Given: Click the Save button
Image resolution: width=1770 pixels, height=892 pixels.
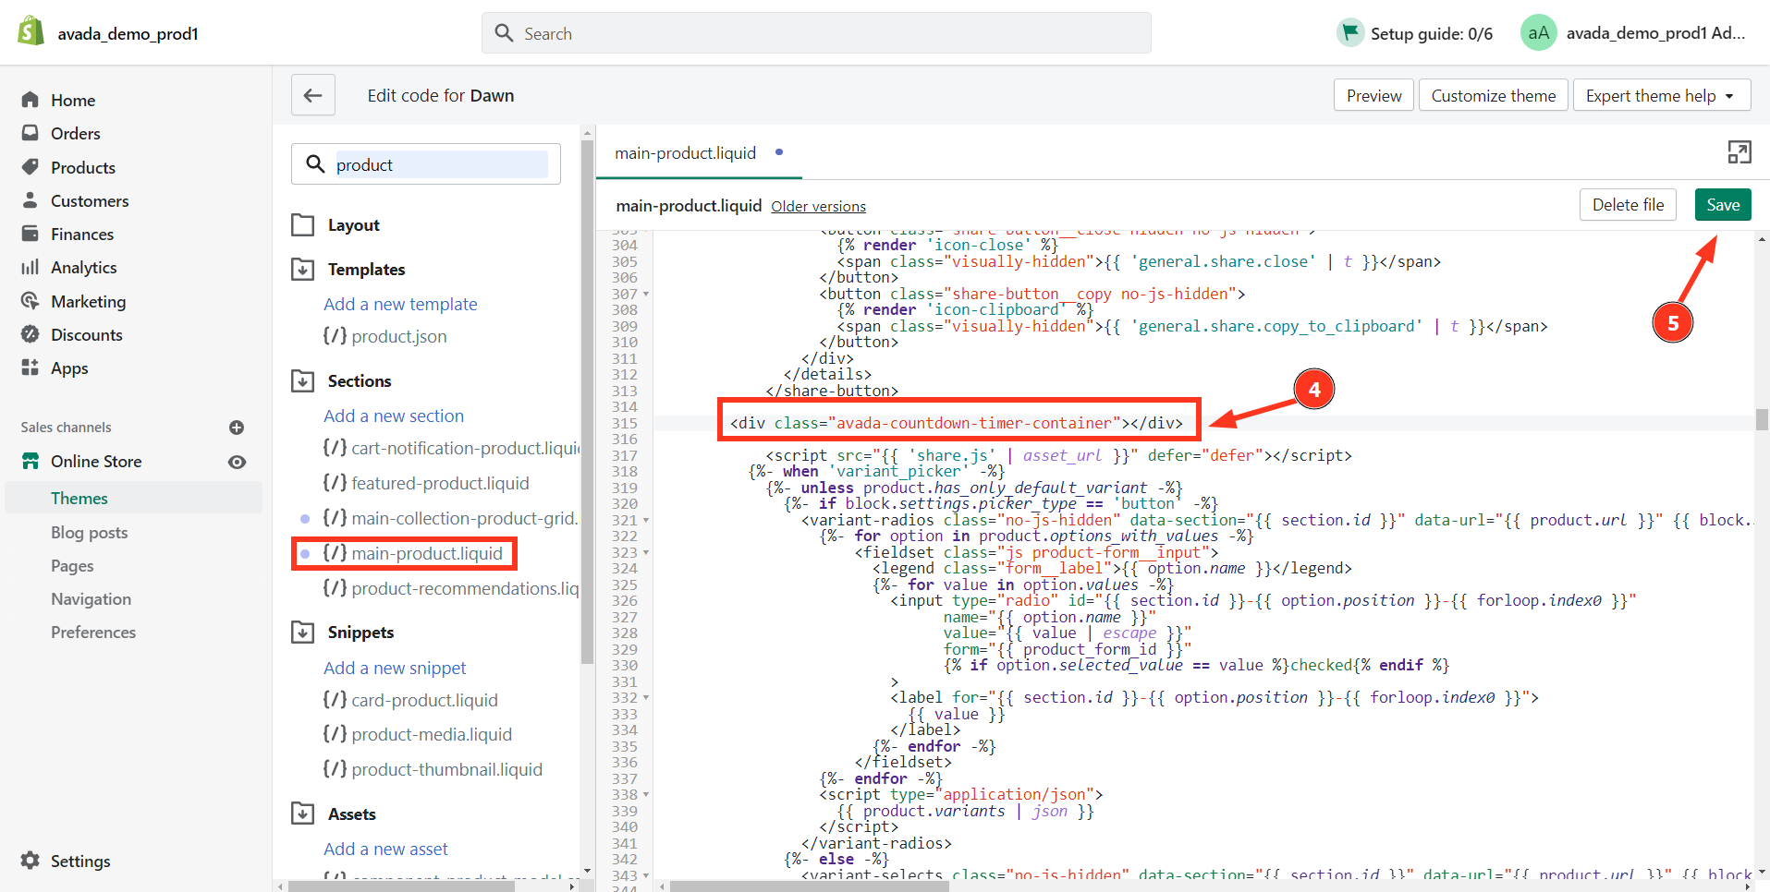Looking at the screenshot, I should click(x=1723, y=205).
